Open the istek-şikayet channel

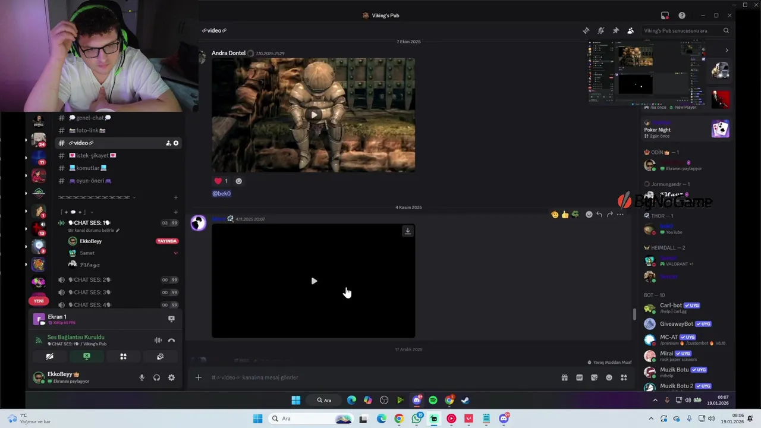tap(118, 155)
